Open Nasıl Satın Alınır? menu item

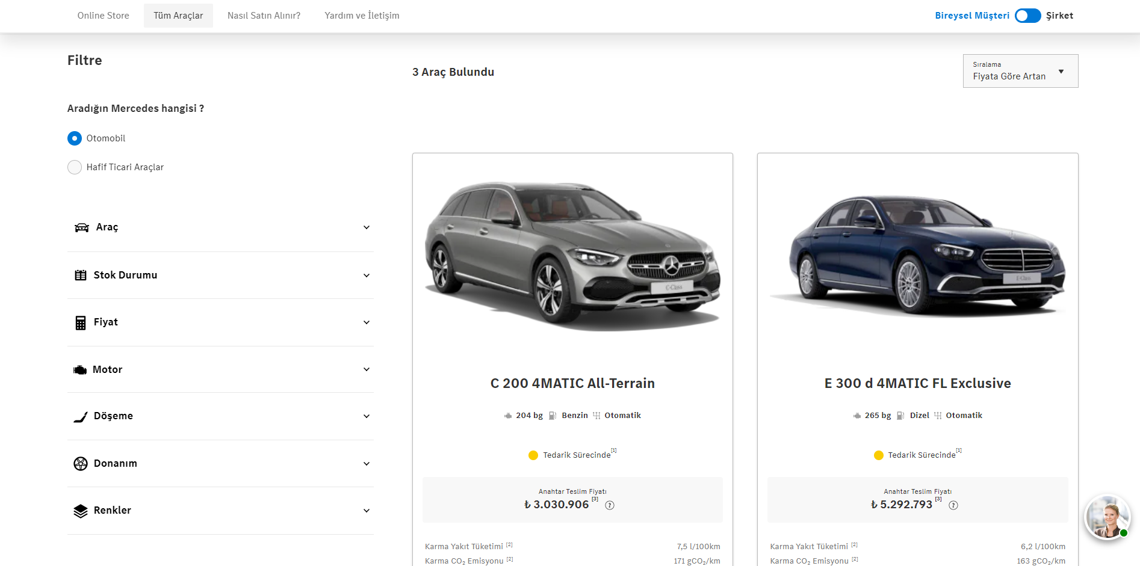coord(264,16)
